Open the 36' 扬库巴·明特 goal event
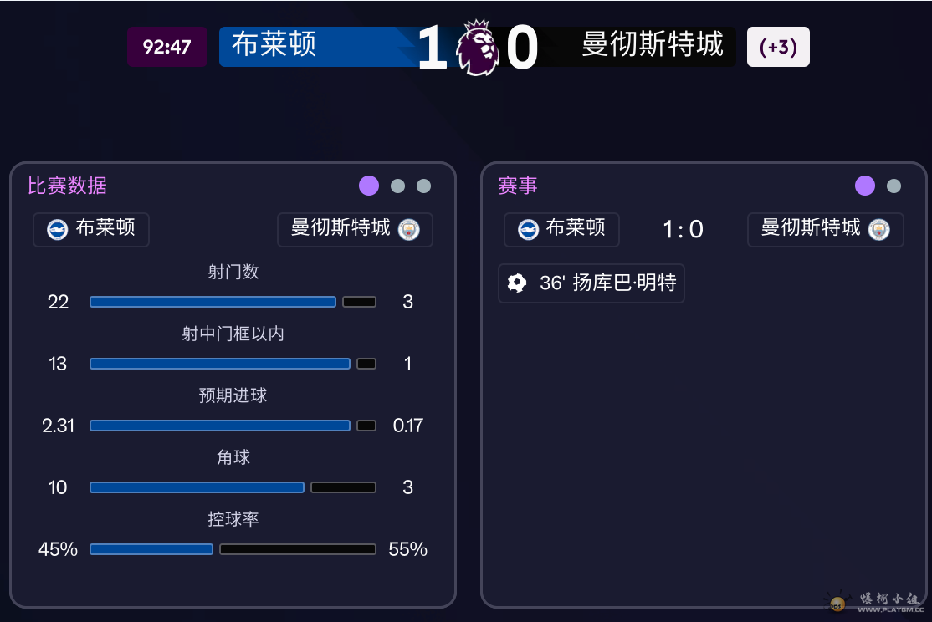The height and width of the screenshot is (622, 932). [x=591, y=283]
